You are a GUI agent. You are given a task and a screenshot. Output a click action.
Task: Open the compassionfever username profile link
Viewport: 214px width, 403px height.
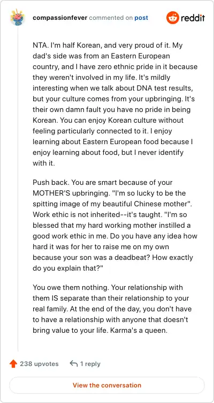[60, 18]
